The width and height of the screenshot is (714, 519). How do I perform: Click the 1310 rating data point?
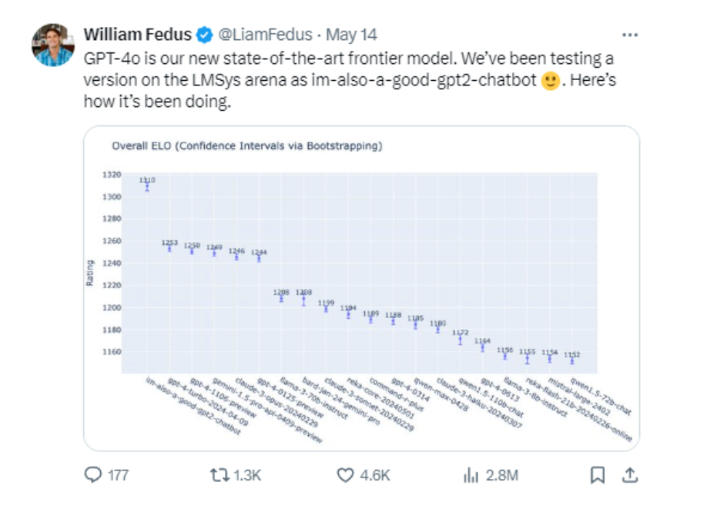point(147,186)
